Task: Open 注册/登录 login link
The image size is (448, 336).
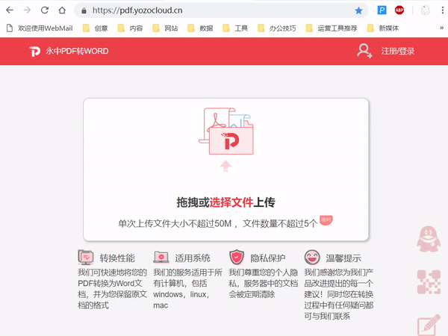Action: coord(397,52)
